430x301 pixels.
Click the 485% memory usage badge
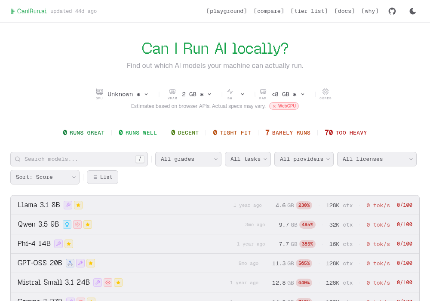click(x=307, y=224)
